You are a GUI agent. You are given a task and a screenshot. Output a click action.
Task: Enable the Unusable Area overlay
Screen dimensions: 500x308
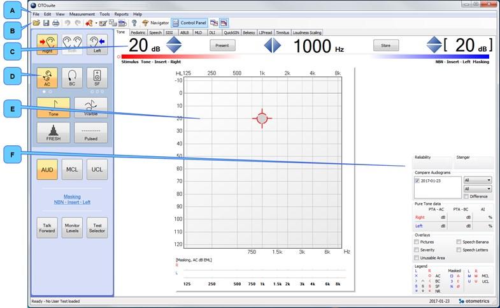click(x=417, y=258)
